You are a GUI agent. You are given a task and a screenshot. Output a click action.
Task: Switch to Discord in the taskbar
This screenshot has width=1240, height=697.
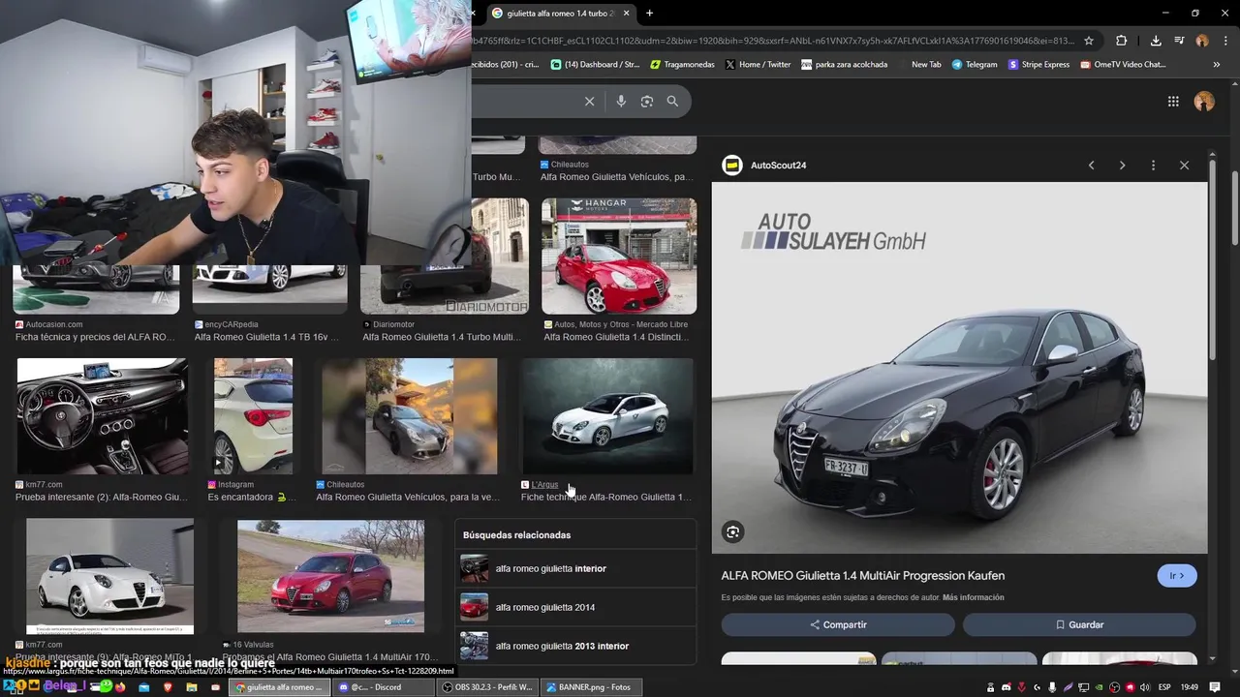385,687
